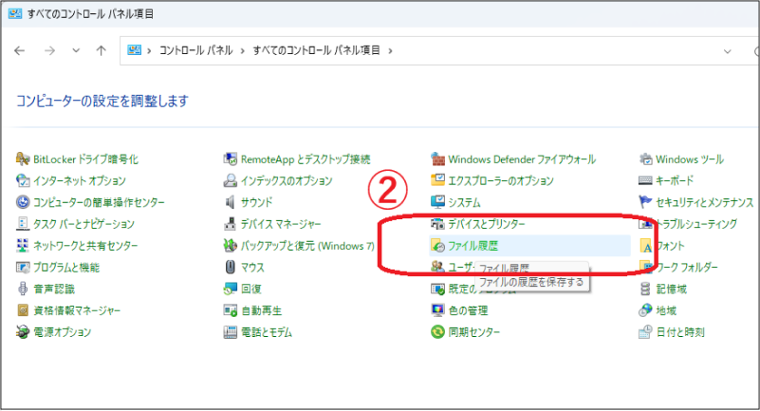This screenshot has height=411, width=760.
Task: Click the タスク バーとナビゲーション icon
Action: tap(23, 224)
